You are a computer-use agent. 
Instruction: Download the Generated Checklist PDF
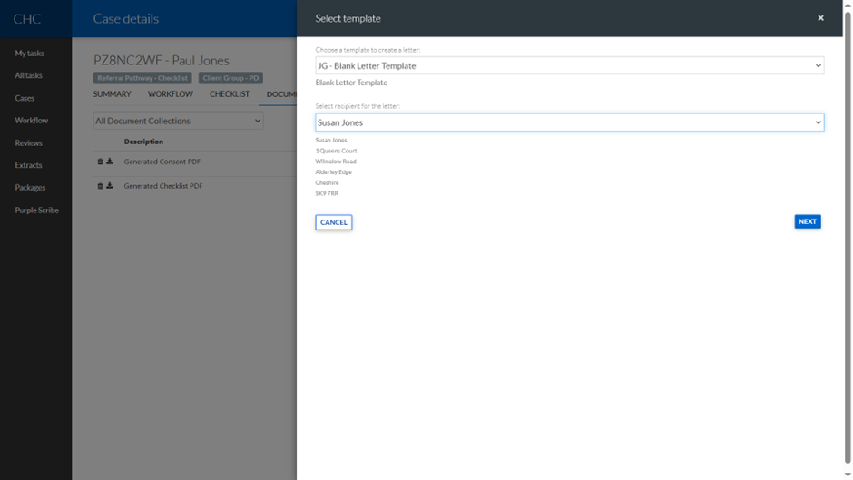click(x=110, y=186)
